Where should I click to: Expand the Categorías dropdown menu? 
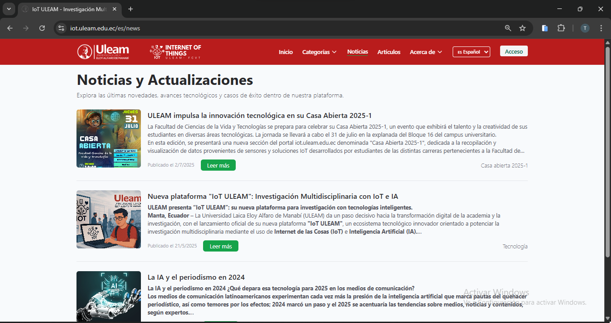coord(319,52)
